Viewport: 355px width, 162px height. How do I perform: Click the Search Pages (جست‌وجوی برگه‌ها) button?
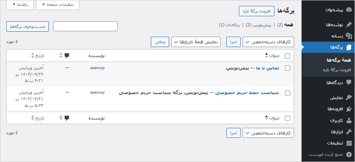[28, 26]
